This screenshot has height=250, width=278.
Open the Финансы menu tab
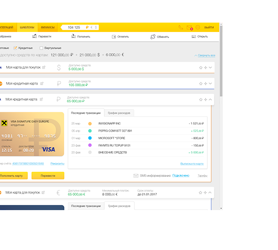coord(48,27)
